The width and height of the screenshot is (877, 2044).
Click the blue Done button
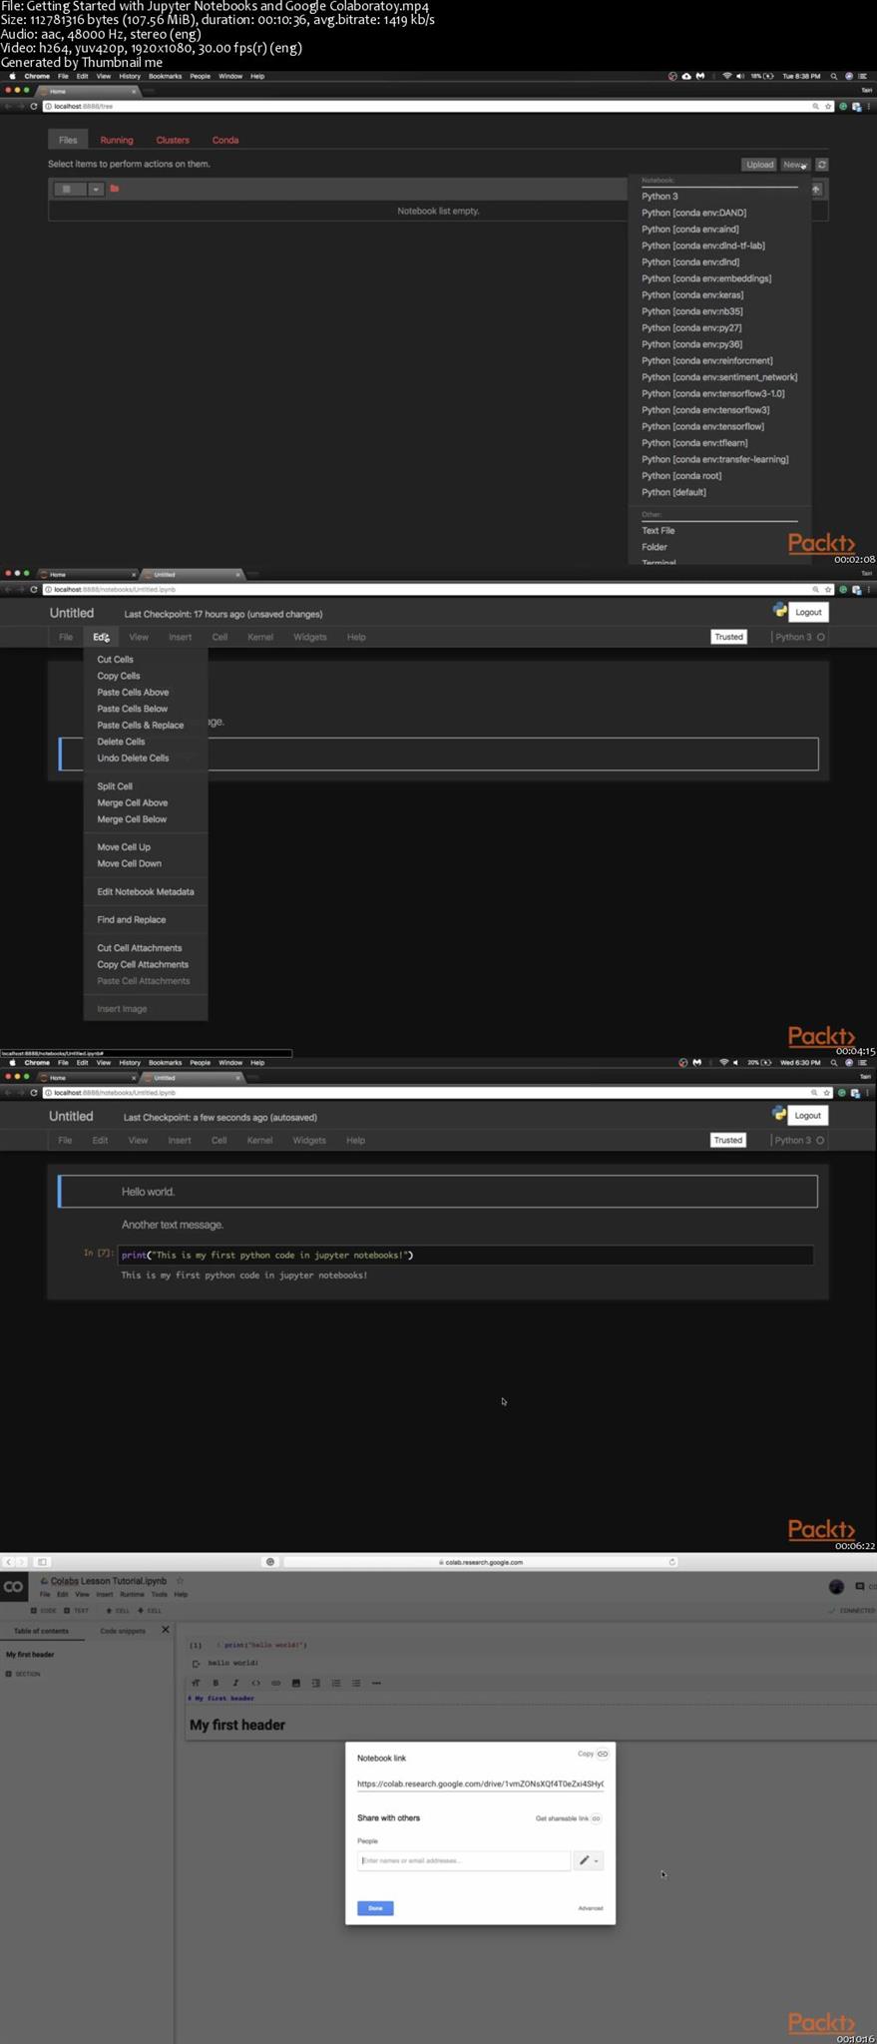(x=375, y=1908)
